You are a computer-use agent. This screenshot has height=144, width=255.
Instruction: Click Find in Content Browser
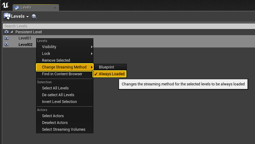click(x=62, y=74)
